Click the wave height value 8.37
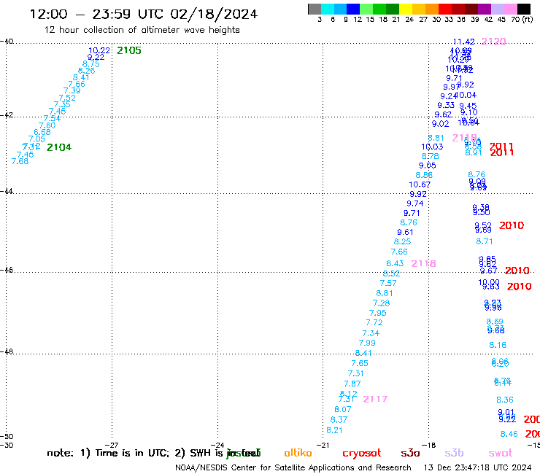 pyautogui.click(x=339, y=420)
